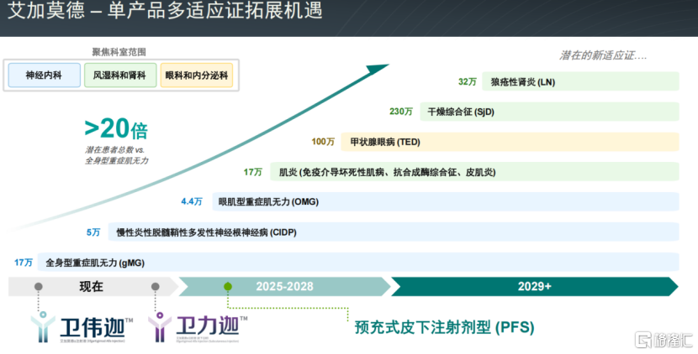Click the gray timeline dot above 卫伟迦
This screenshot has height=354, width=698.
click(39, 287)
